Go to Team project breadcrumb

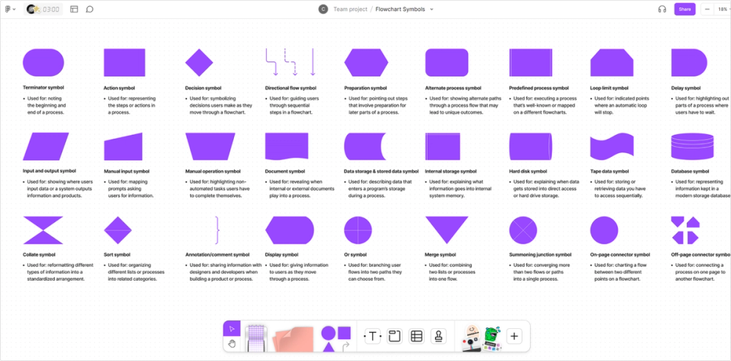coord(350,9)
